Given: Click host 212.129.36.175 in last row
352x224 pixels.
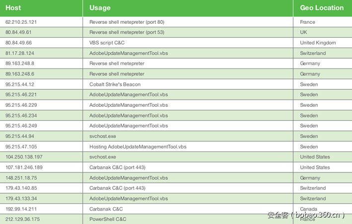Looking at the screenshot, I should [22, 219].
